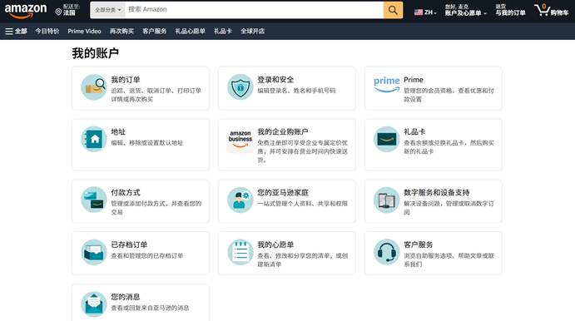The width and height of the screenshot is (575, 321).
Task: Select Prime Video in navigation bar
Action: tap(84, 31)
